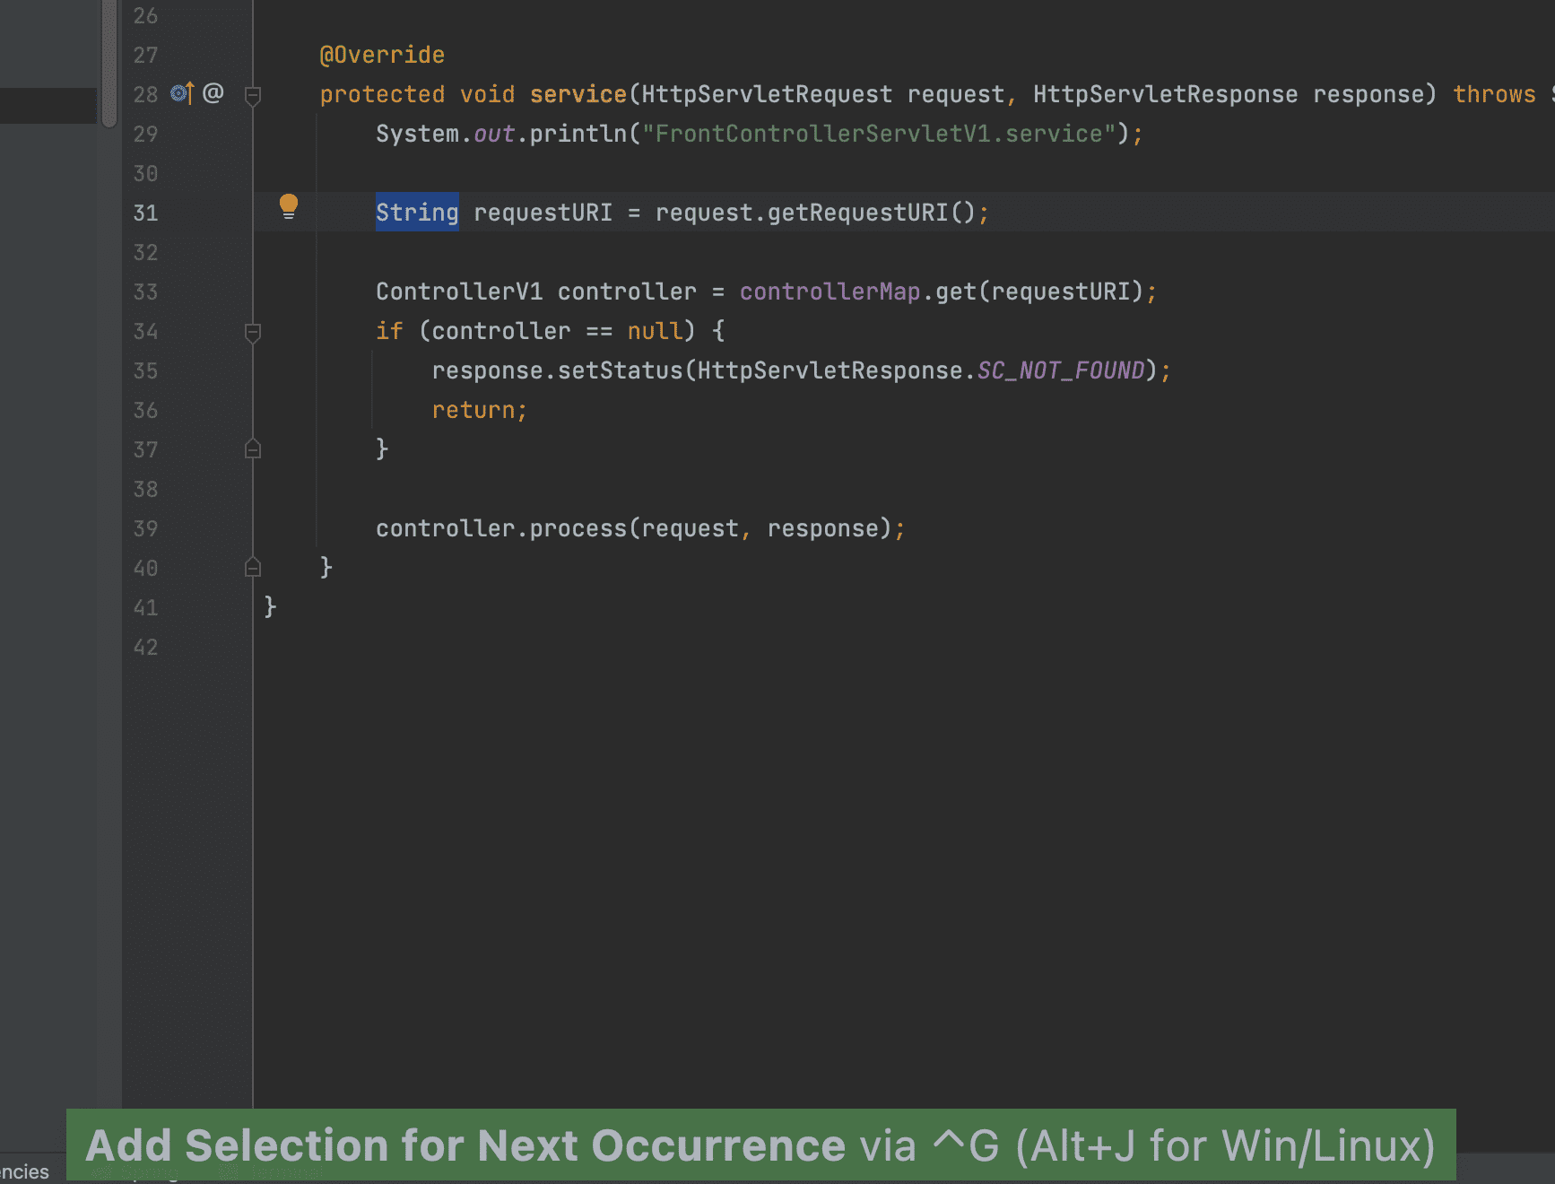
Task: Click the throws keyword on line 28
Action: pos(1494,94)
